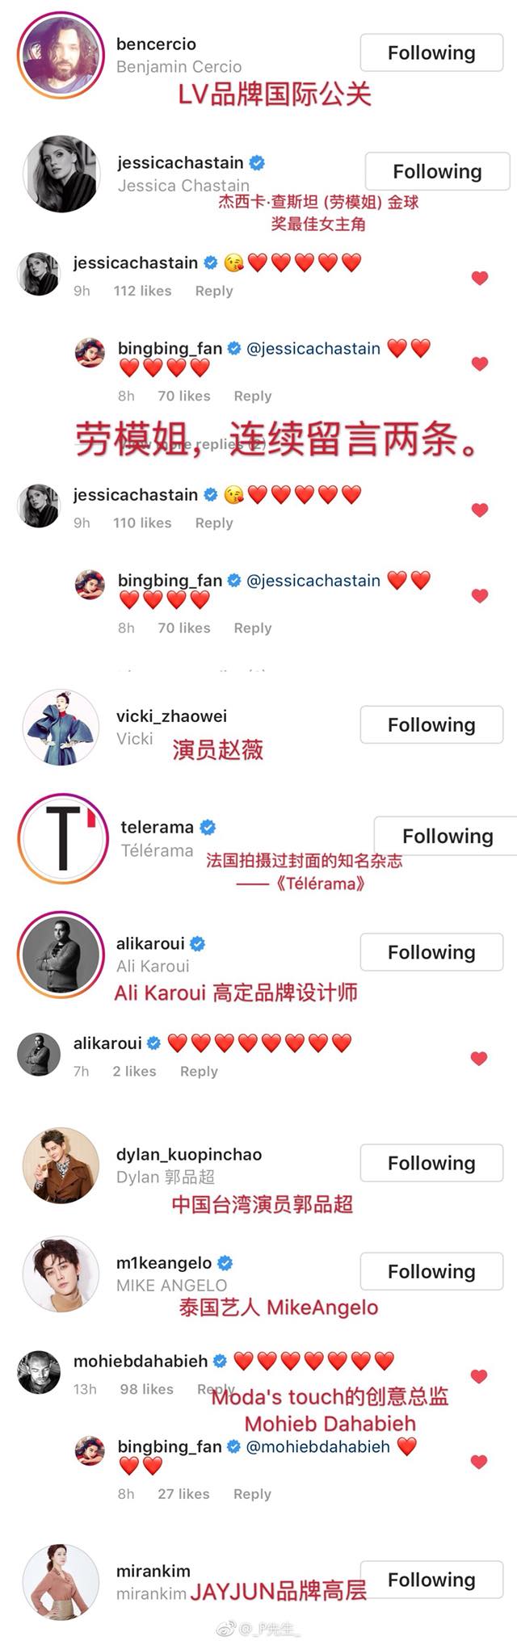
Task: Reply to alikaroui's hearts comment
Action: pyautogui.click(x=199, y=1071)
